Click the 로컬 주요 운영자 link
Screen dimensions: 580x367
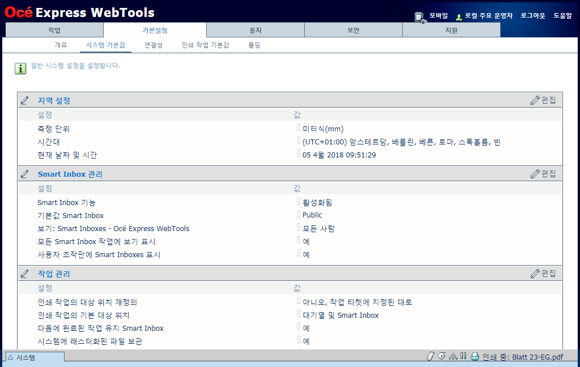[x=489, y=15]
